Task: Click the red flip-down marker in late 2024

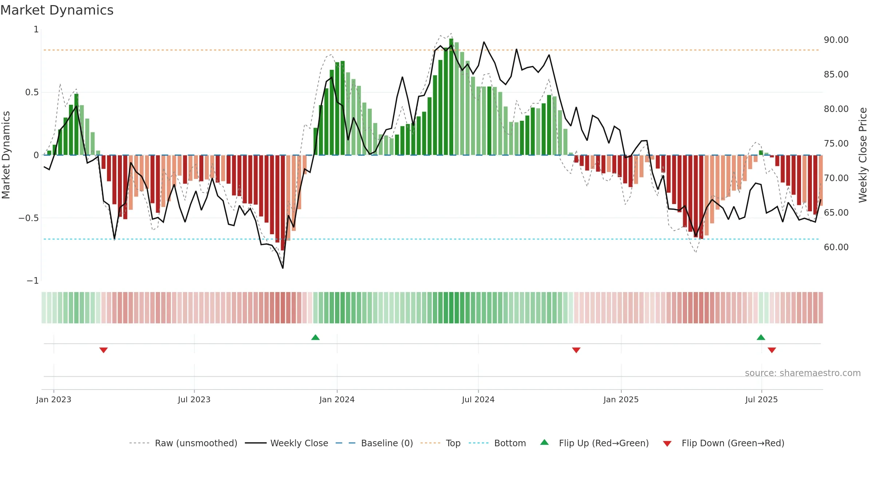Action: click(x=576, y=350)
